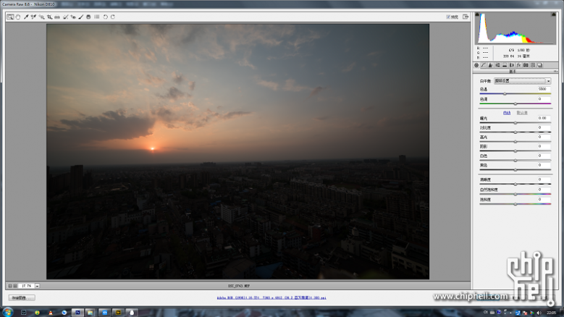Click the Auto tone link

[x=507, y=113]
